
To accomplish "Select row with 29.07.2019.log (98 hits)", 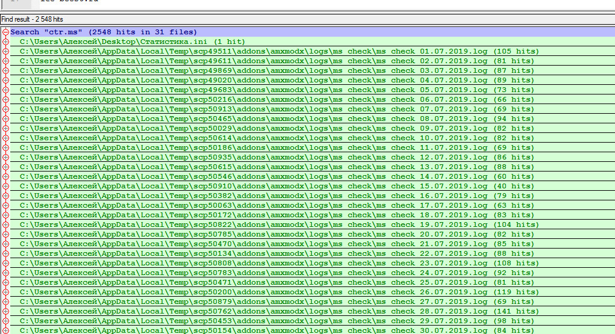I will (x=312, y=321).
